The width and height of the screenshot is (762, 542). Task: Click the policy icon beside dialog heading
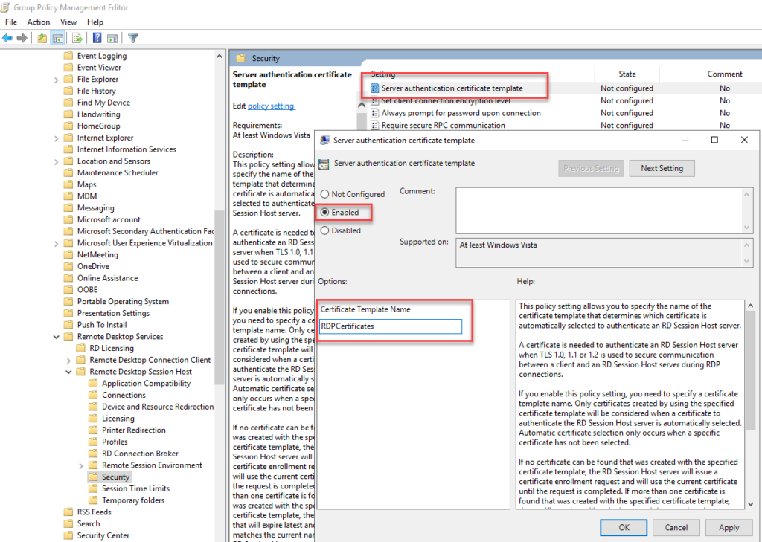[x=324, y=164]
